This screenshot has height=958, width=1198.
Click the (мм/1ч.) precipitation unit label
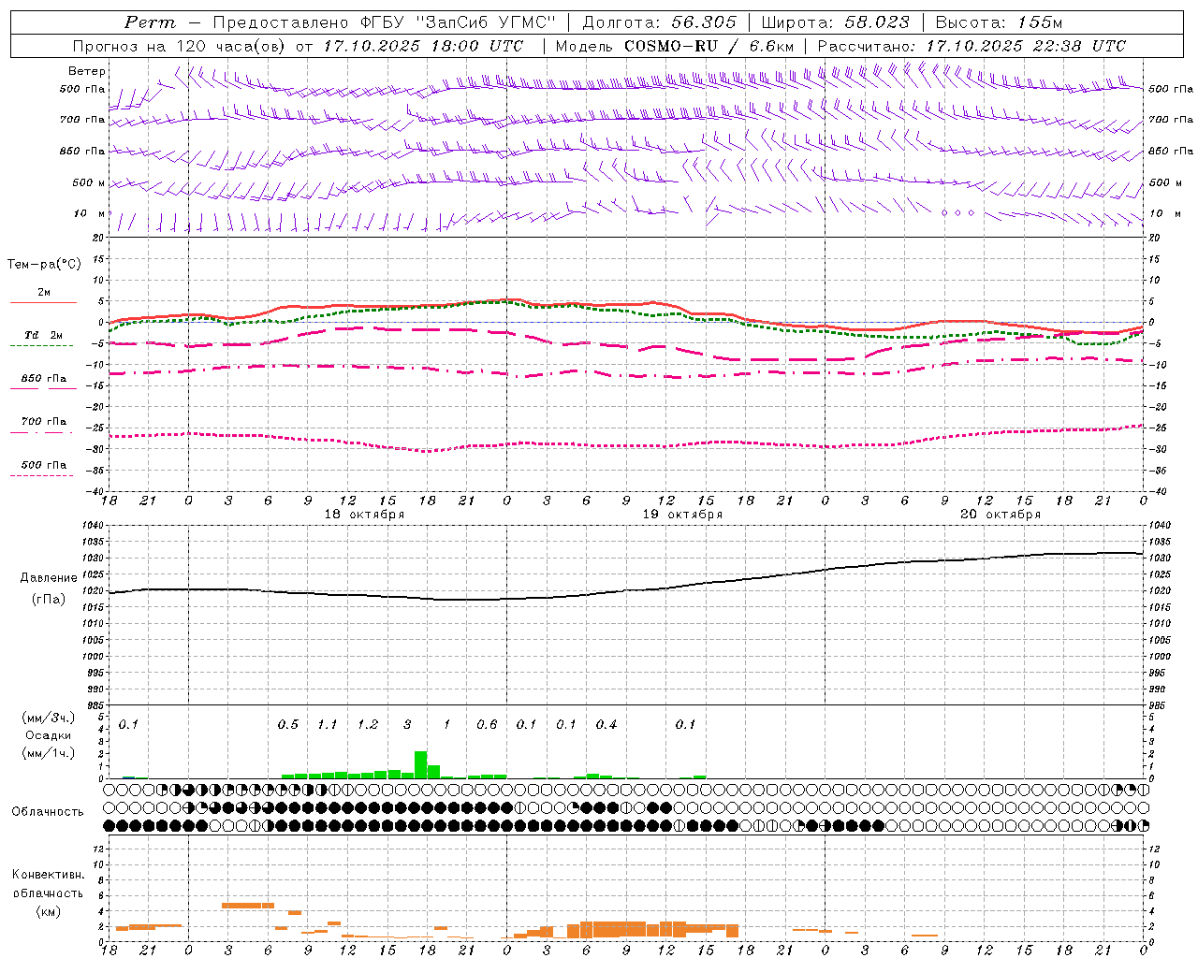point(49,753)
